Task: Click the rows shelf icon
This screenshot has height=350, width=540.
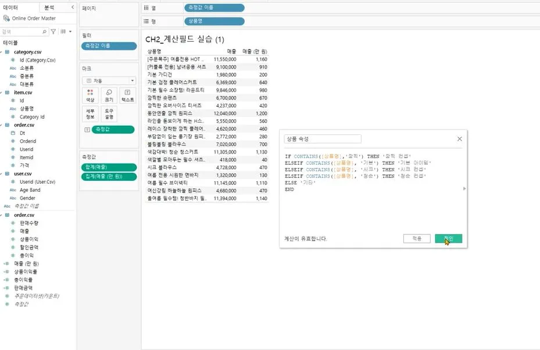Action: point(146,21)
